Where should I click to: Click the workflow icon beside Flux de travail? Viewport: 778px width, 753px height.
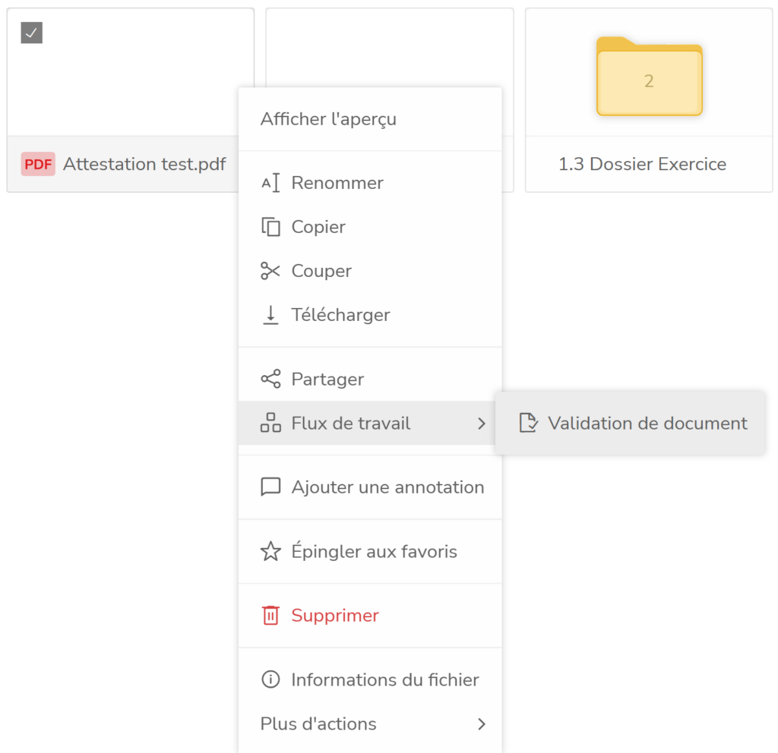[x=270, y=423]
